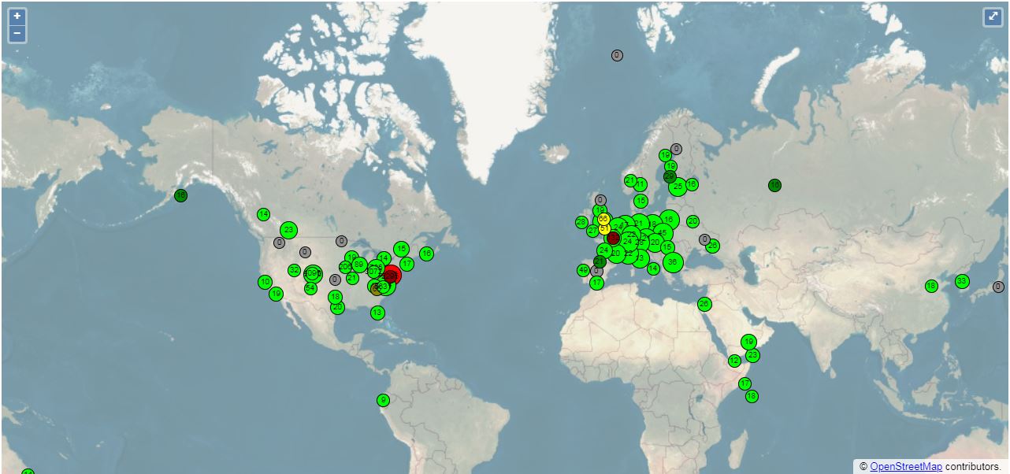The image size is (1010, 474).
Task: Click marker 14 in western Canada
Action: coord(263,214)
